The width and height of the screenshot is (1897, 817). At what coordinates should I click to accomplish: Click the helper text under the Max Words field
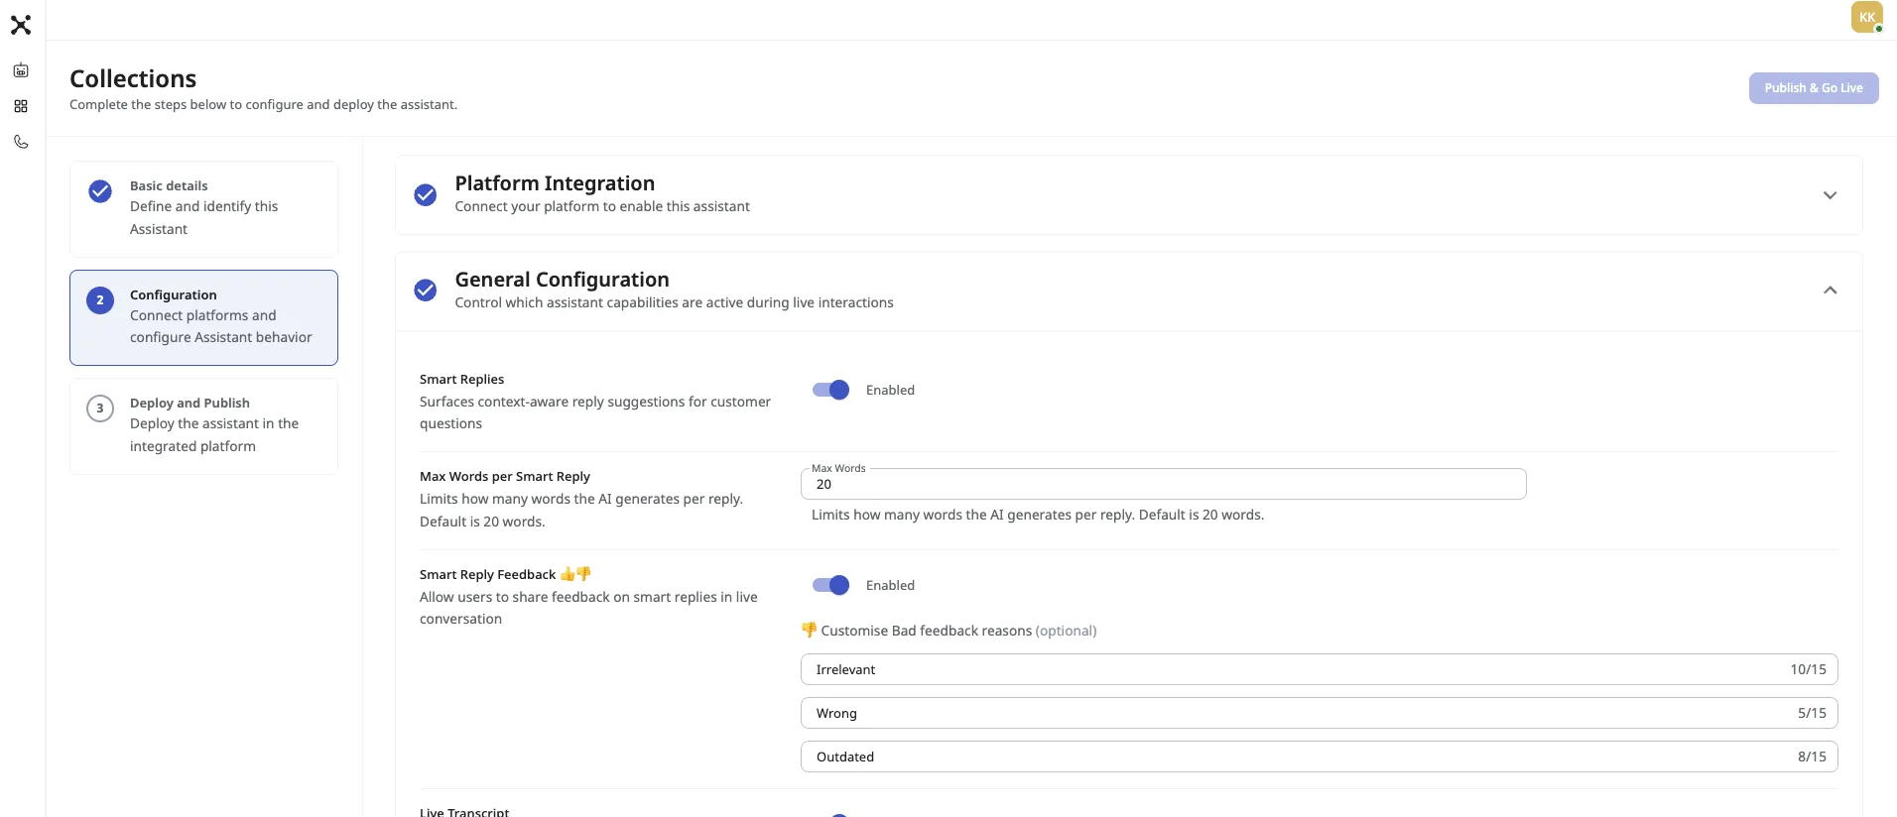click(x=1038, y=515)
